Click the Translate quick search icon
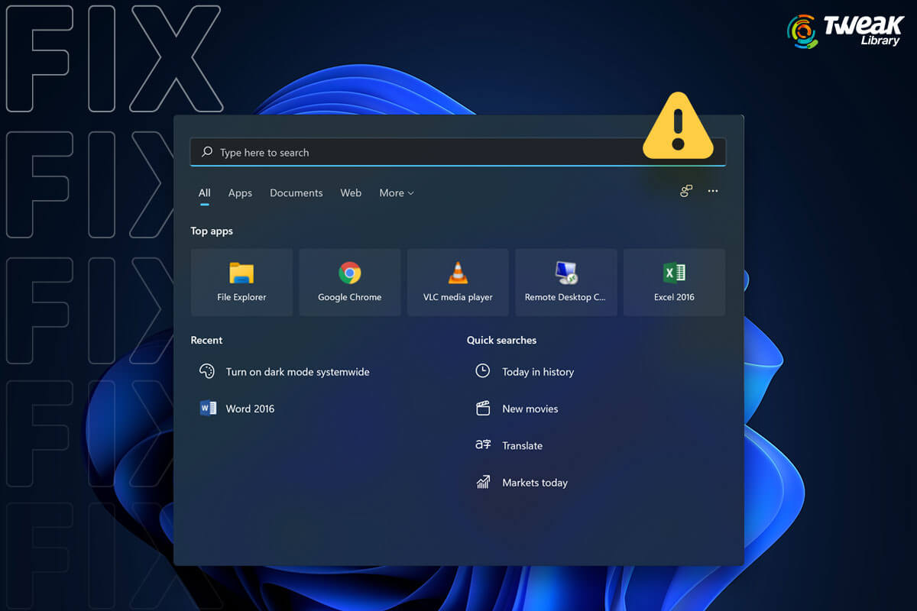Viewport: 917px width, 611px height. (x=482, y=445)
